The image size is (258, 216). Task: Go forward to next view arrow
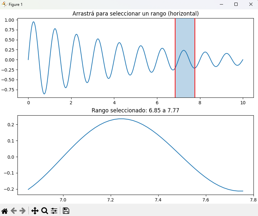tap(22, 211)
